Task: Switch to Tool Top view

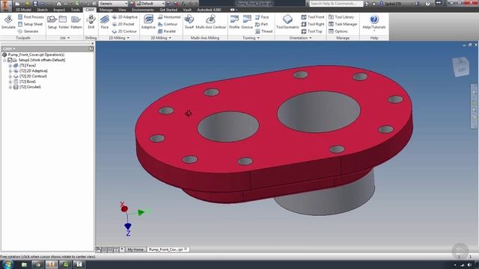Action: 312,31
